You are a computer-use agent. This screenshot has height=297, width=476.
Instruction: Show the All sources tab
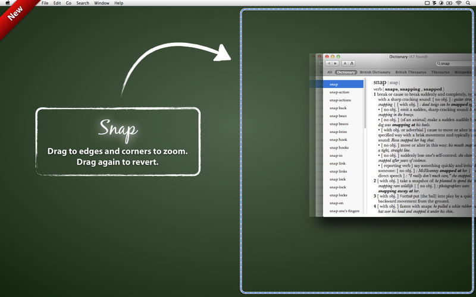(330, 72)
